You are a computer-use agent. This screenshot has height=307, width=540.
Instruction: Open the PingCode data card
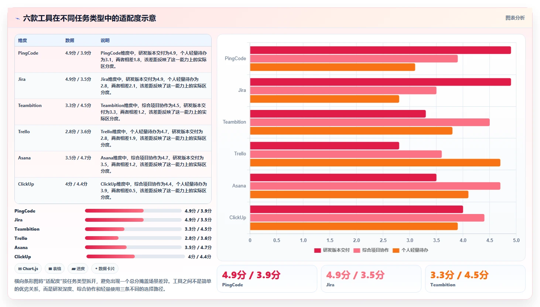coord(267,279)
